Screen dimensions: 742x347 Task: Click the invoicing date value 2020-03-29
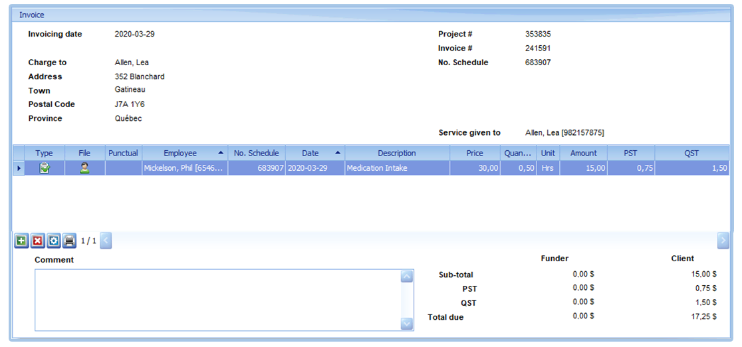coord(135,34)
